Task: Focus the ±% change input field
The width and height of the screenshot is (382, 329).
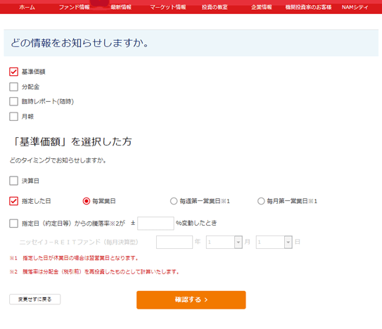Action: tap(155, 224)
